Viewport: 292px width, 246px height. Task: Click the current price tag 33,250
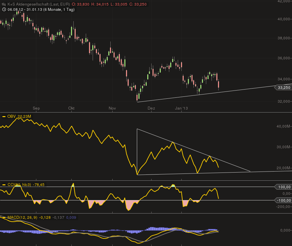tap(283, 88)
